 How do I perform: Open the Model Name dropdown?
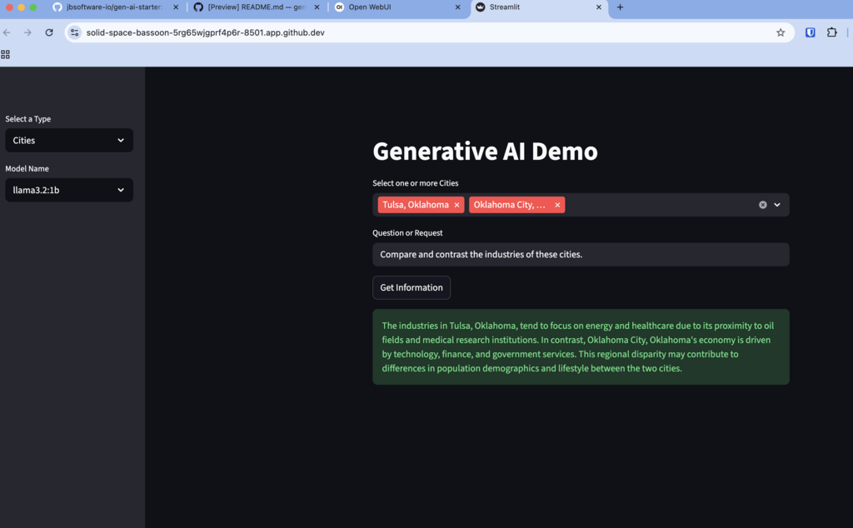coord(69,190)
